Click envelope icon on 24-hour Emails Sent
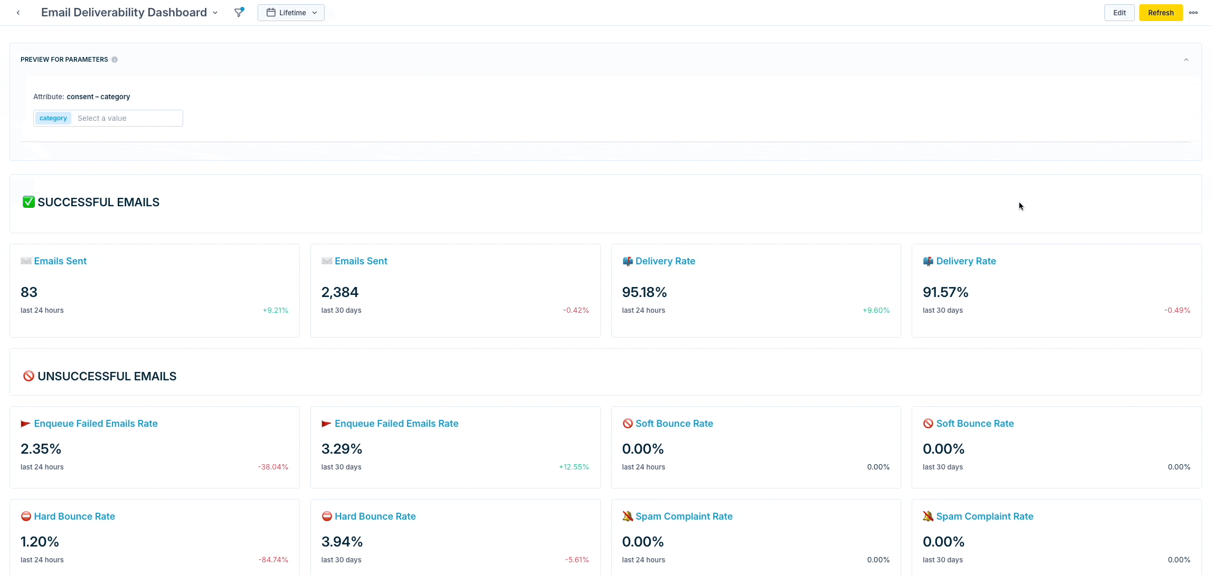Screen dimensions: 1212x575 (26, 261)
